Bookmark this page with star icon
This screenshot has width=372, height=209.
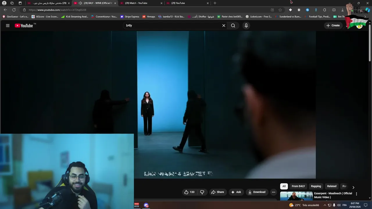click(x=280, y=10)
